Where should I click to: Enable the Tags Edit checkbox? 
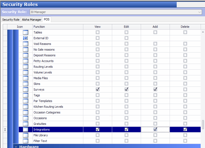coord(126,95)
